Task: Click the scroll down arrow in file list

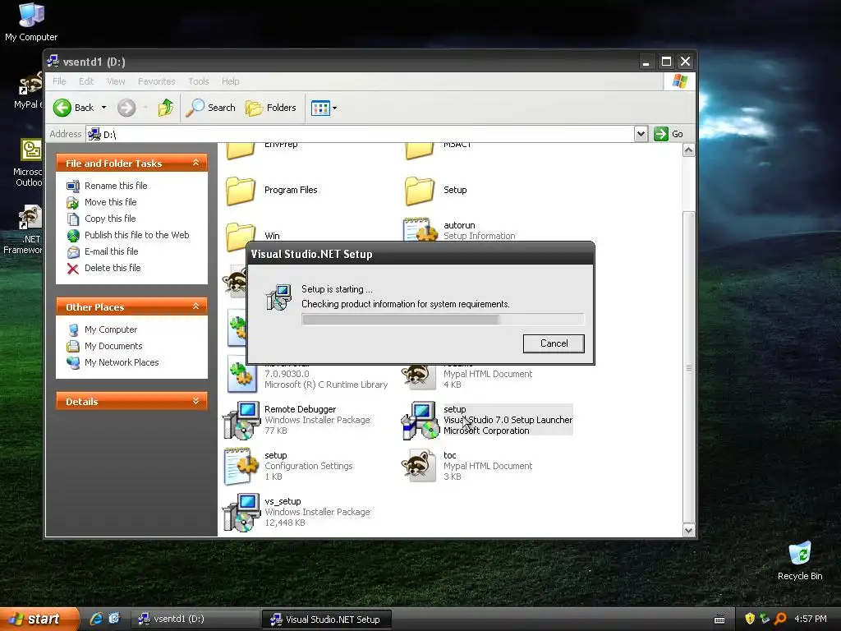Action: click(x=689, y=530)
